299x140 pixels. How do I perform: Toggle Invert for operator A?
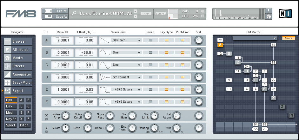pos(151,40)
